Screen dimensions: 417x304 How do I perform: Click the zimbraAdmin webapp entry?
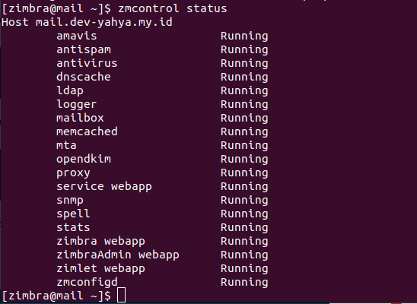(118, 255)
